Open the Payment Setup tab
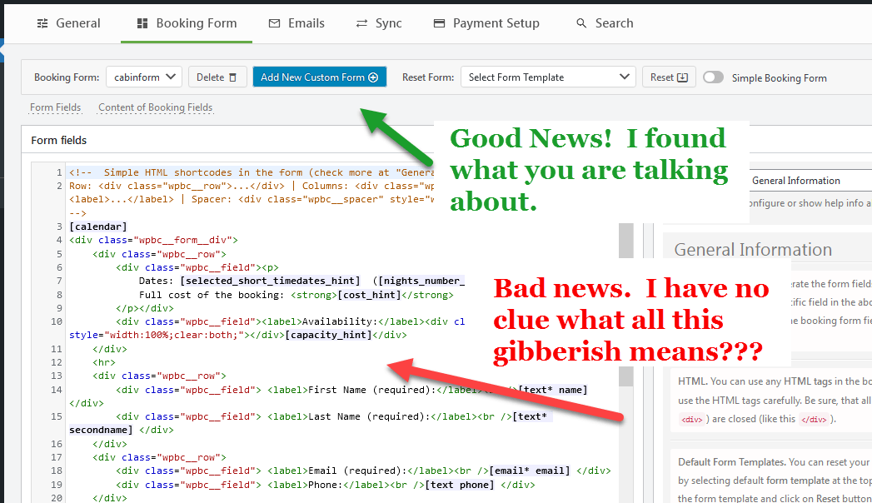The image size is (872, 503). click(x=486, y=23)
